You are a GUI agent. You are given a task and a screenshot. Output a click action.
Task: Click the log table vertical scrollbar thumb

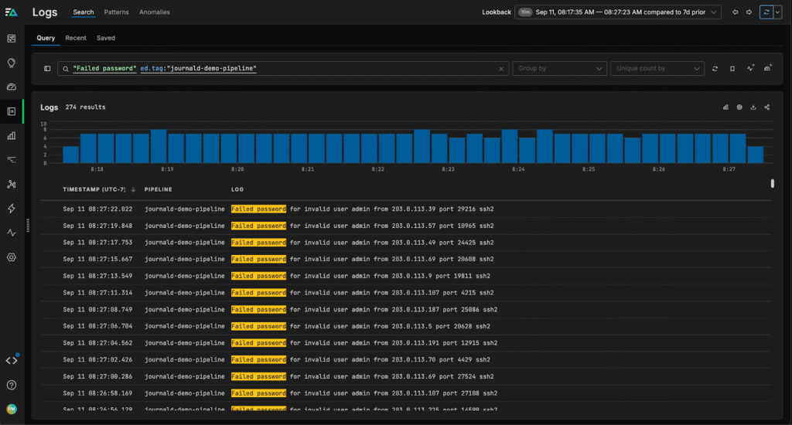(772, 183)
